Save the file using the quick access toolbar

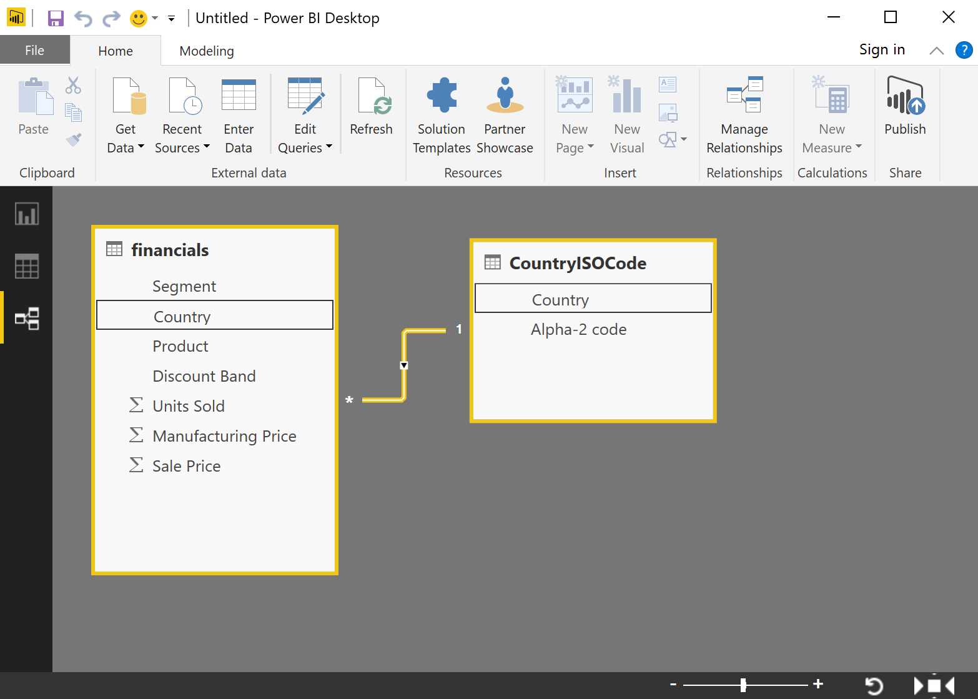55,17
